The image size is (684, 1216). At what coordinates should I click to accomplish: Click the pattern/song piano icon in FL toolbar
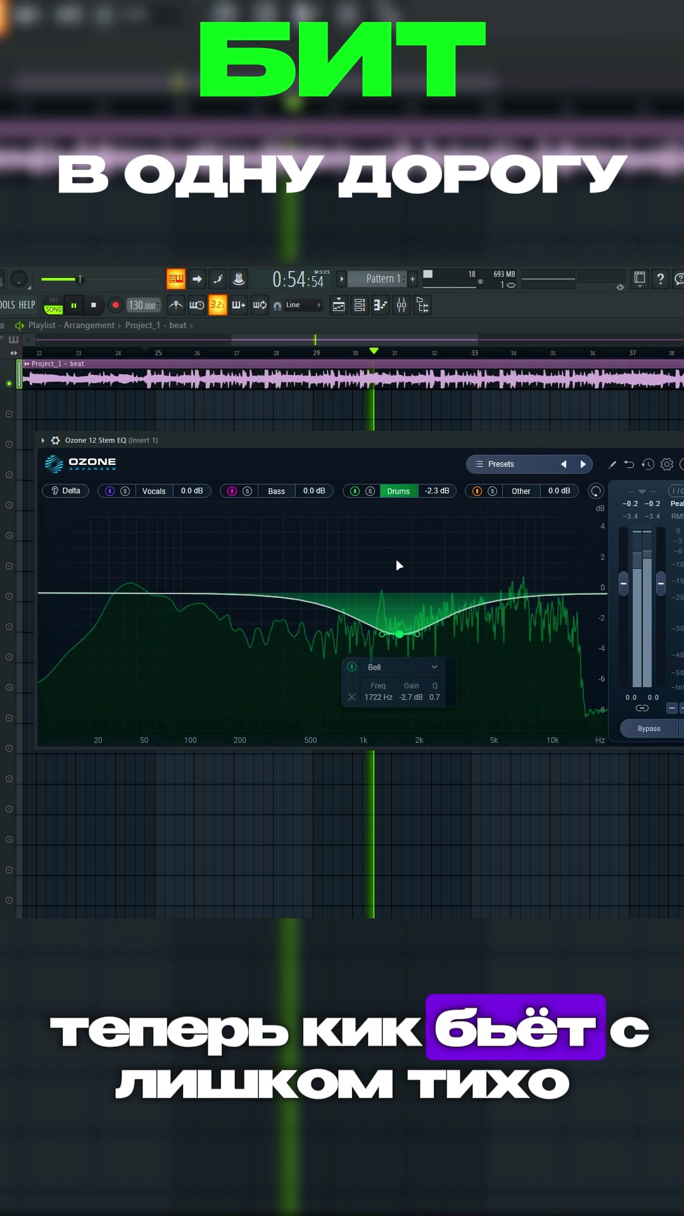[175, 279]
